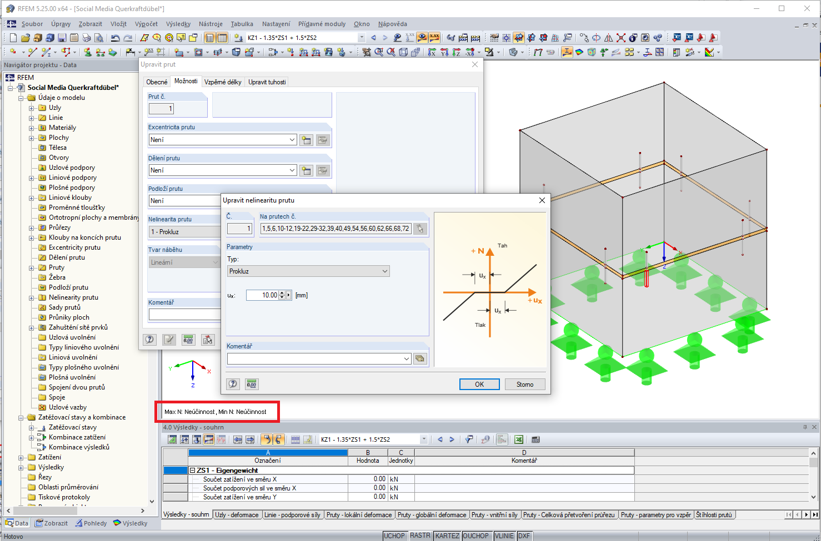Click the help icon in nonlinearity dialog
This screenshot has width=821, height=541.
[x=233, y=384]
